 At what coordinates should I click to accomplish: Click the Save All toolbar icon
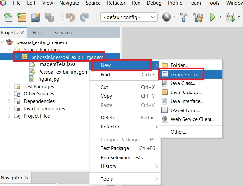[50, 17]
